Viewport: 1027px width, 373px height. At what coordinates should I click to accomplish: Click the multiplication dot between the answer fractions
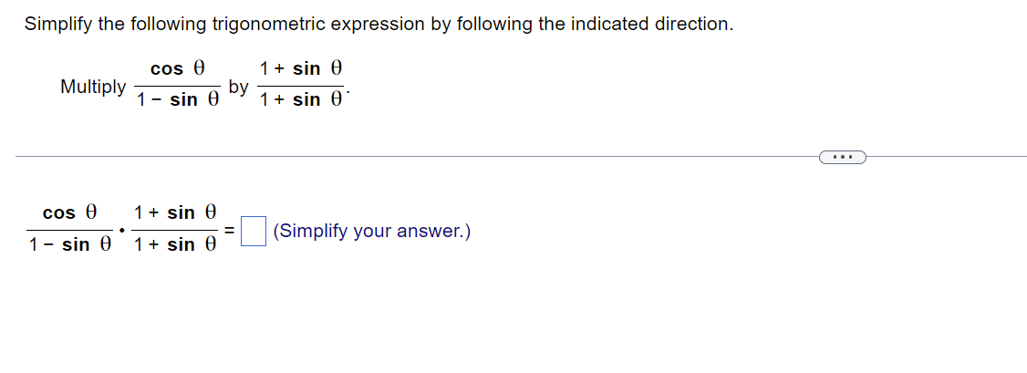tap(122, 230)
